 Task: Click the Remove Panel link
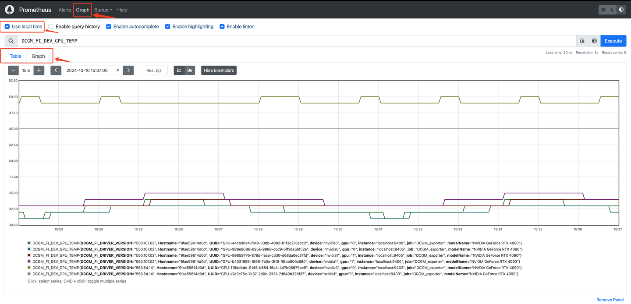point(610,300)
